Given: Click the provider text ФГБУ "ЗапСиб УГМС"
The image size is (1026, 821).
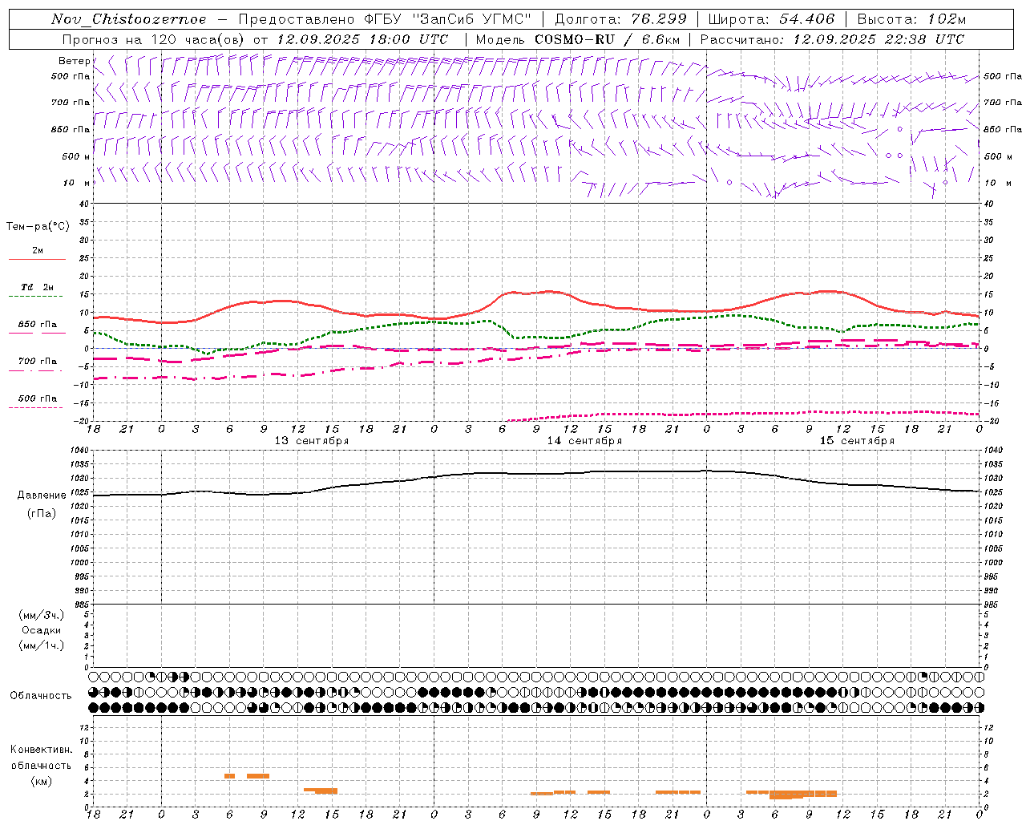Looking at the screenshot, I should [449, 19].
